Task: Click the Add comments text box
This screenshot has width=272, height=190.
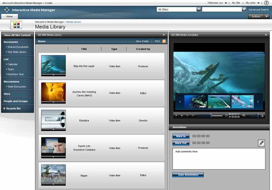Action: coord(219,158)
